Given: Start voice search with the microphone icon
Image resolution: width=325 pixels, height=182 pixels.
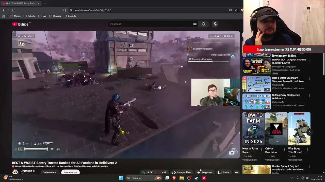Looking at the screenshot, I should point(215,24).
